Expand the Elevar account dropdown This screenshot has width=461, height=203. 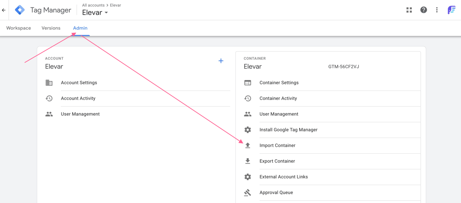95,13
